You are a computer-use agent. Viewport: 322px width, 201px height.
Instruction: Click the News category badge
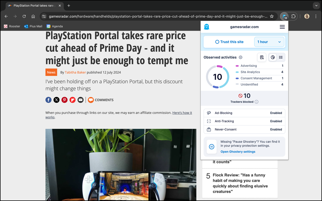tap(51, 72)
